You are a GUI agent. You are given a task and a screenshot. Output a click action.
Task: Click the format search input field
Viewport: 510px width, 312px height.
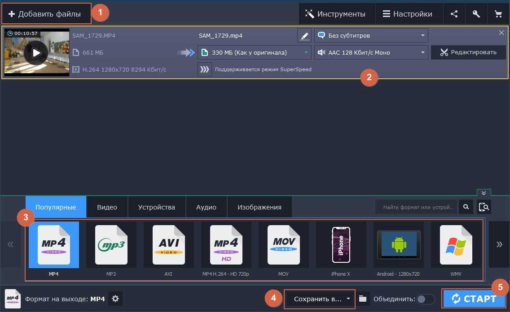pyautogui.click(x=417, y=207)
